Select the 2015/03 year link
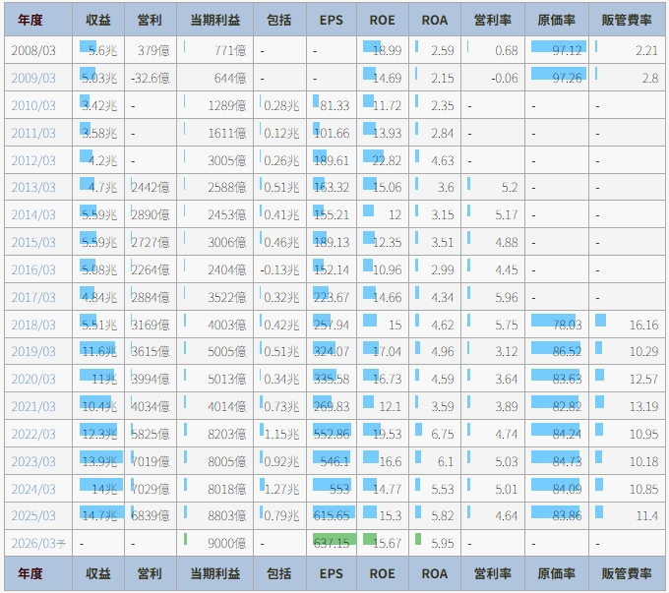 pos(34,242)
